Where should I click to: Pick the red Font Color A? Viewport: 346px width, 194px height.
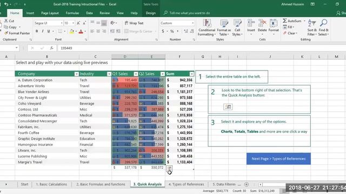81,31
